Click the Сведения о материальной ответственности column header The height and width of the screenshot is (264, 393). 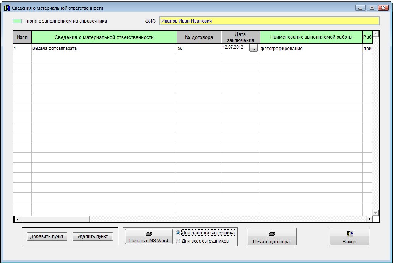point(104,37)
